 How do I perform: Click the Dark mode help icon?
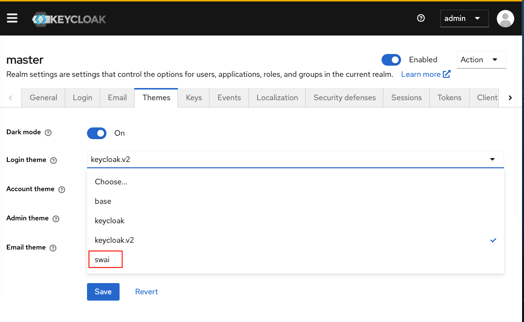tap(48, 133)
